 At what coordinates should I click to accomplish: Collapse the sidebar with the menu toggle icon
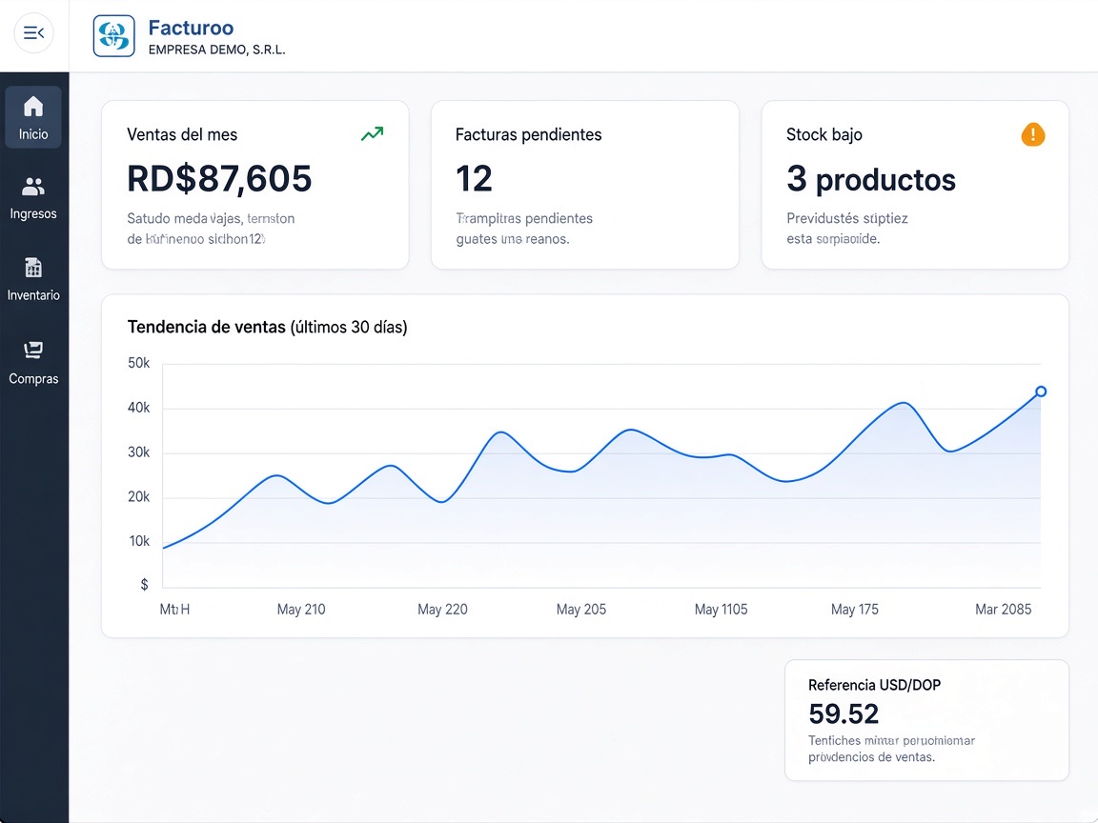coord(33,33)
